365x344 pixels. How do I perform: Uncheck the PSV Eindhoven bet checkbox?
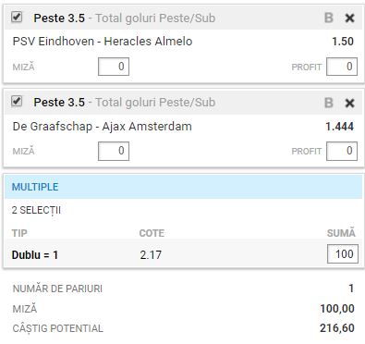(x=17, y=17)
